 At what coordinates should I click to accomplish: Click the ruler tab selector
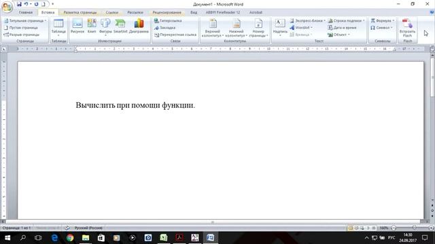click(4, 49)
